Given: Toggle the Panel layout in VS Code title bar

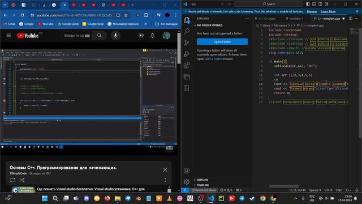Looking at the screenshot, I should tap(314, 4).
